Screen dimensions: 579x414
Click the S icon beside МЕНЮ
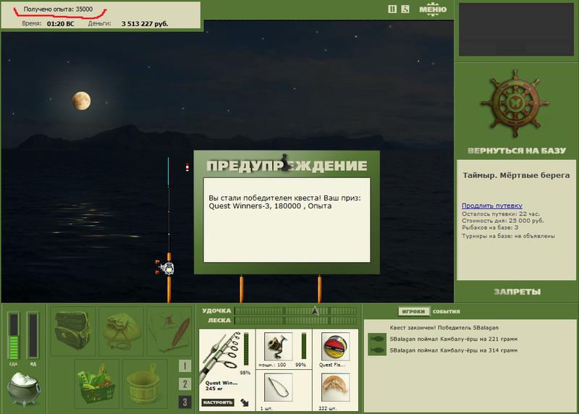(405, 9)
